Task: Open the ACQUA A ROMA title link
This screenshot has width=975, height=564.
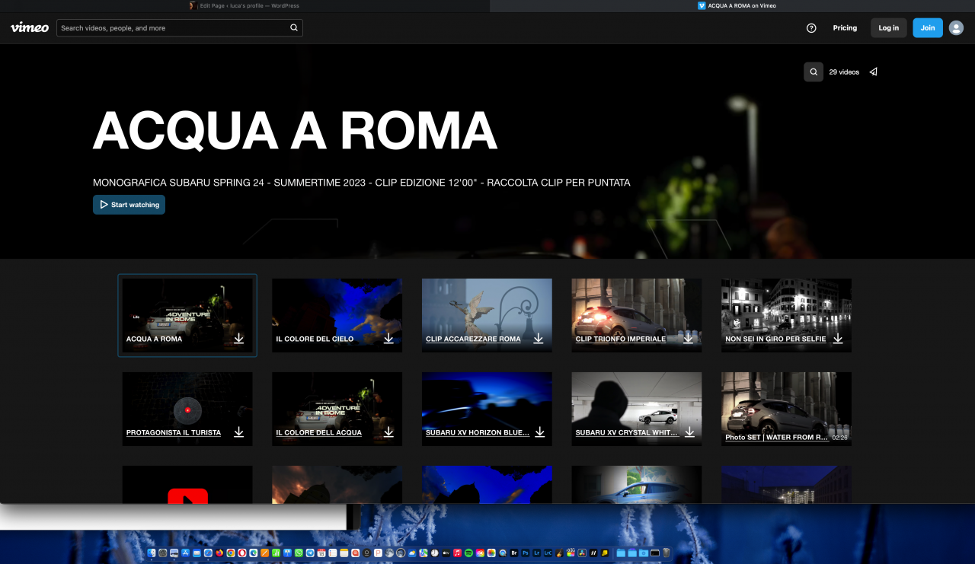Action: [154, 339]
